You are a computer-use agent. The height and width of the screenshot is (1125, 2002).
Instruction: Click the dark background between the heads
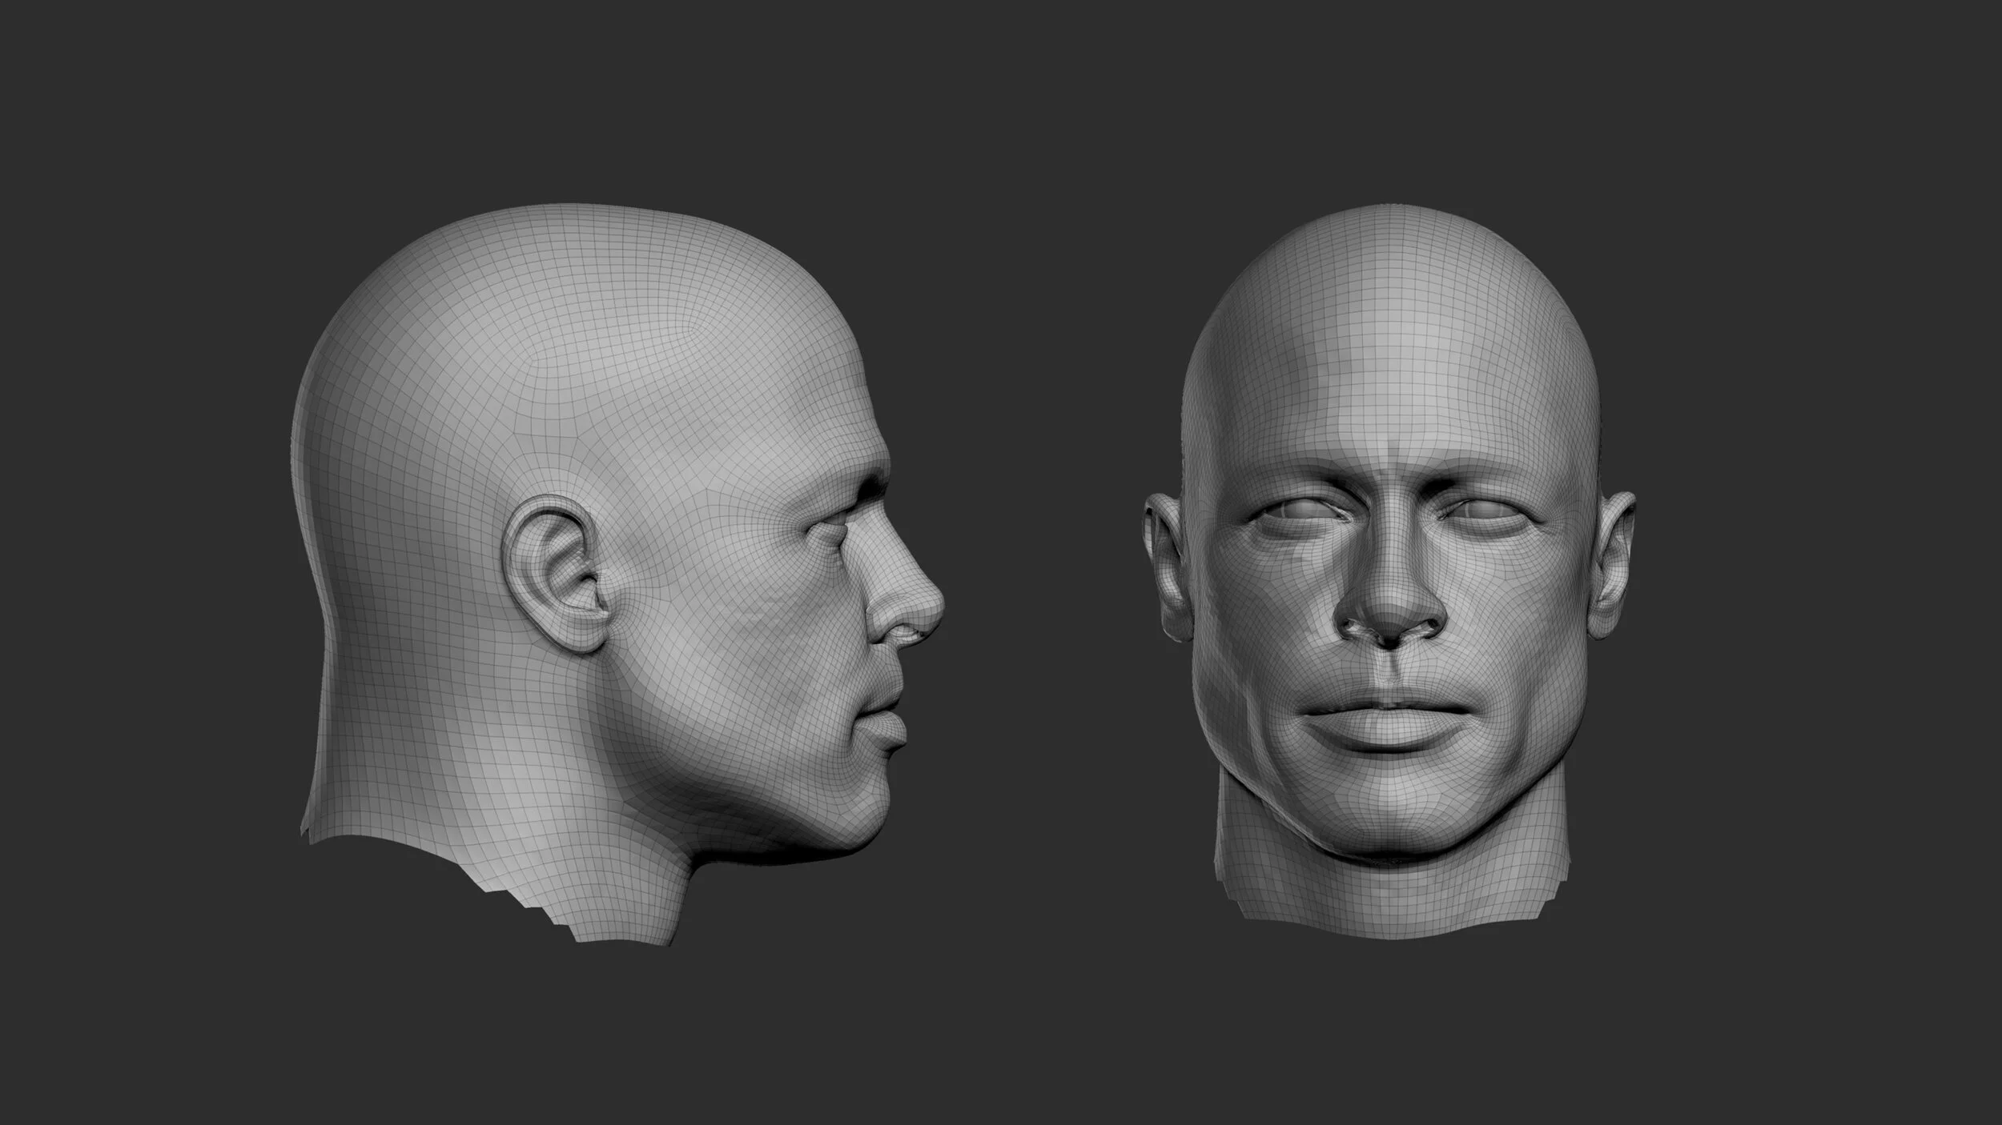(1041, 560)
